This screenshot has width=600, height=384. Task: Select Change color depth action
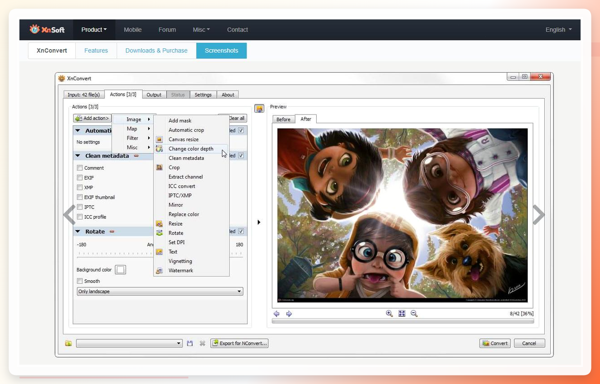click(191, 149)
